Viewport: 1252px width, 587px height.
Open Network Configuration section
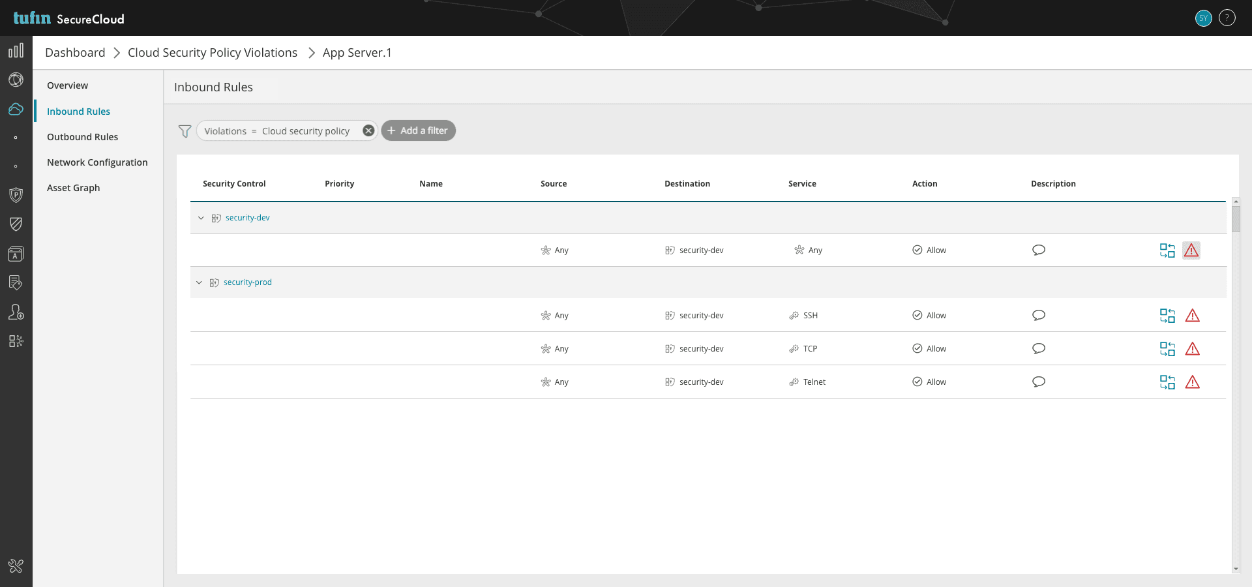[x=97, y=162]
